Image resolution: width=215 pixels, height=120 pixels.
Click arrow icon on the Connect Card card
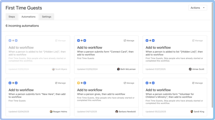click(82, 41)
